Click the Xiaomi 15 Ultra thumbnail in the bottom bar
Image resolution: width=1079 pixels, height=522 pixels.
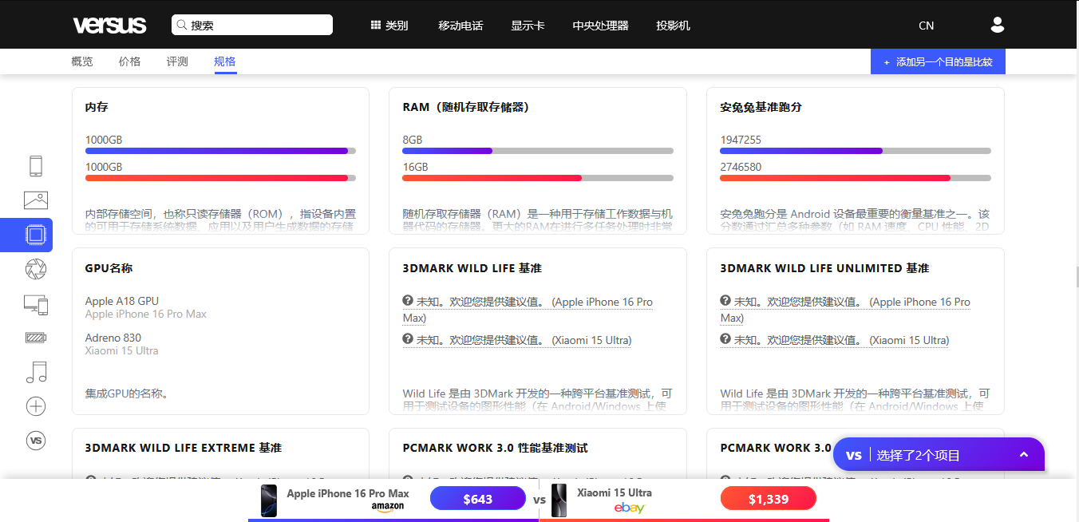(559, 500)
